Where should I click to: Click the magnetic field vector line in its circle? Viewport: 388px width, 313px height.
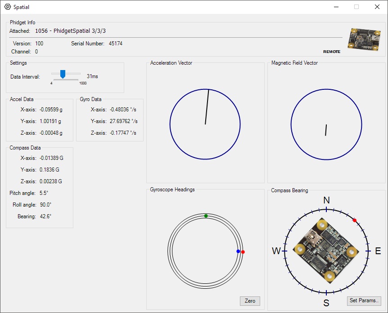point(326,130)
